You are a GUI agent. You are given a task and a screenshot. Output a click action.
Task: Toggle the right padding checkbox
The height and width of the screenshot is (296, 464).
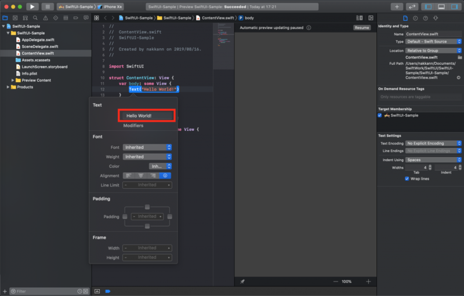[169, 217]
